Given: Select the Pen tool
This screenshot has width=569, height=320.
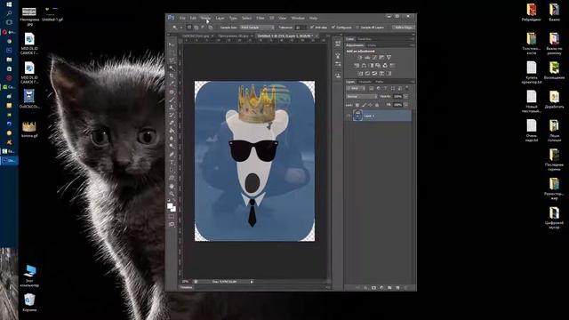Looking at the screenshot, I should (172, 155).
